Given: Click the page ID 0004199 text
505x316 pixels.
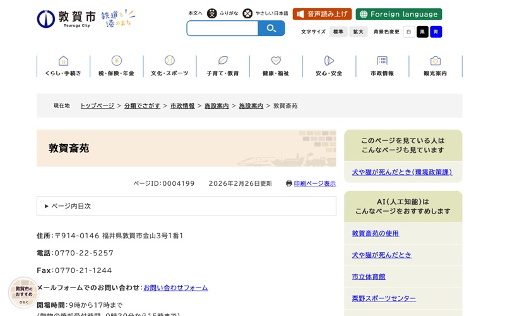Looking at the screenshot, I should [x=164, y=183].
